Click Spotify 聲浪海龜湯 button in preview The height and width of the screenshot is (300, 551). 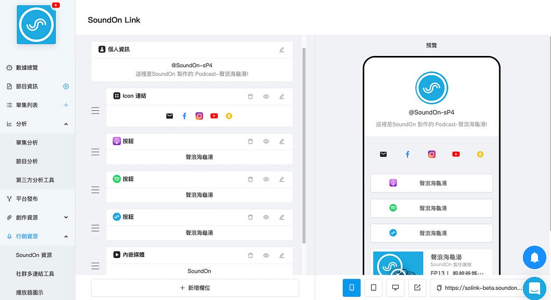[x=432, y=208]
